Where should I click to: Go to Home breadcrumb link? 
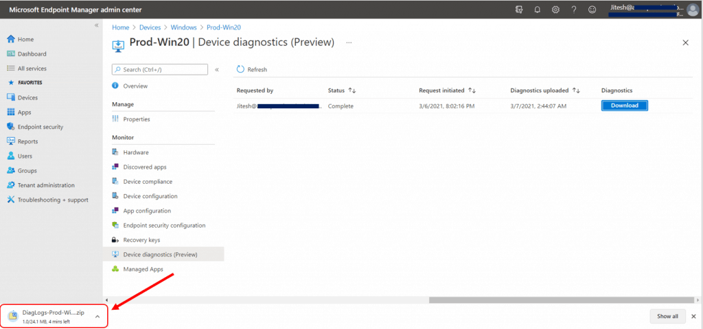[x=121, y=27]
